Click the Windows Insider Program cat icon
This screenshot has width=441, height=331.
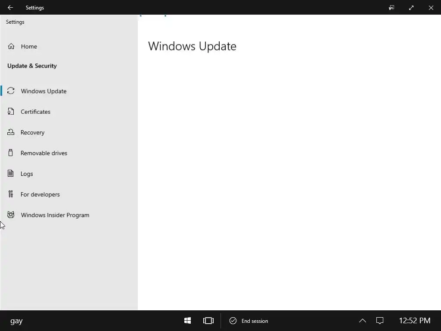pyautogui.click(x=11, y=215)
